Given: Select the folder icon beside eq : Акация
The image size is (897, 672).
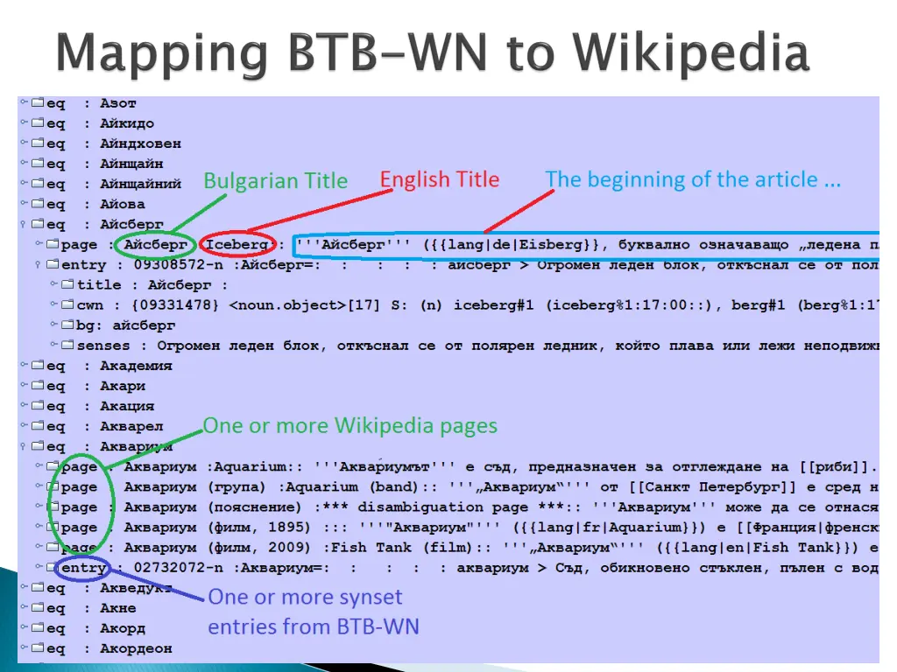Looking at the screenshot, I should pyautogui.click(x=38, y=406).
